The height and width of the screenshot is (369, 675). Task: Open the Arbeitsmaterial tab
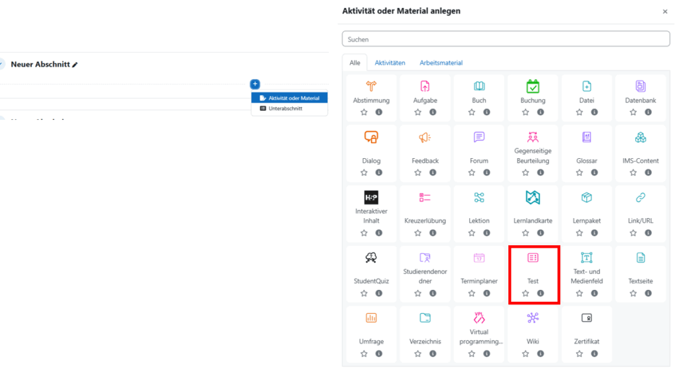coord(441,63)
